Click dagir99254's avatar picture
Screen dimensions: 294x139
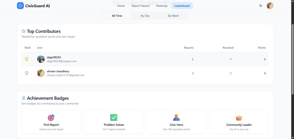[41, 59]
